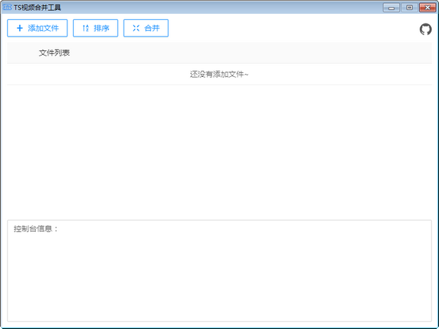Click the TS视频合并工具 title text

(x=37, y=7)
